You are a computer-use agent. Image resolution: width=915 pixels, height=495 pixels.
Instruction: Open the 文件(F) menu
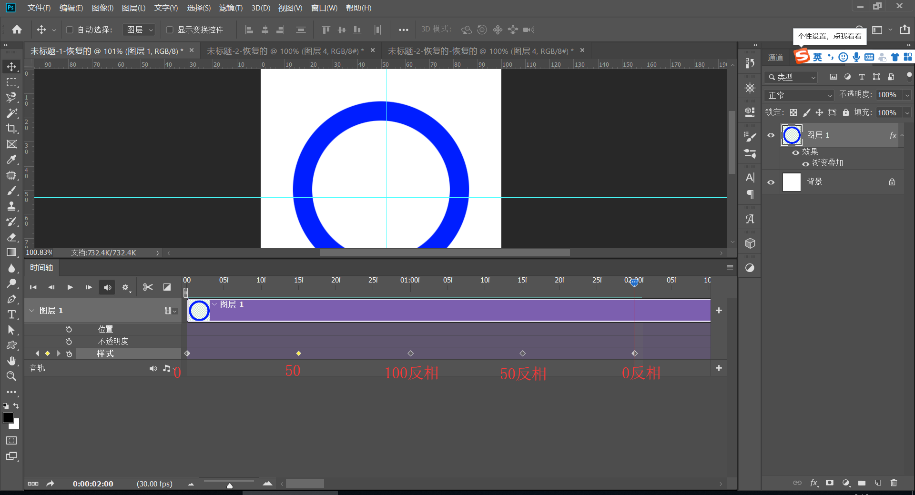[x=39, y=8]
